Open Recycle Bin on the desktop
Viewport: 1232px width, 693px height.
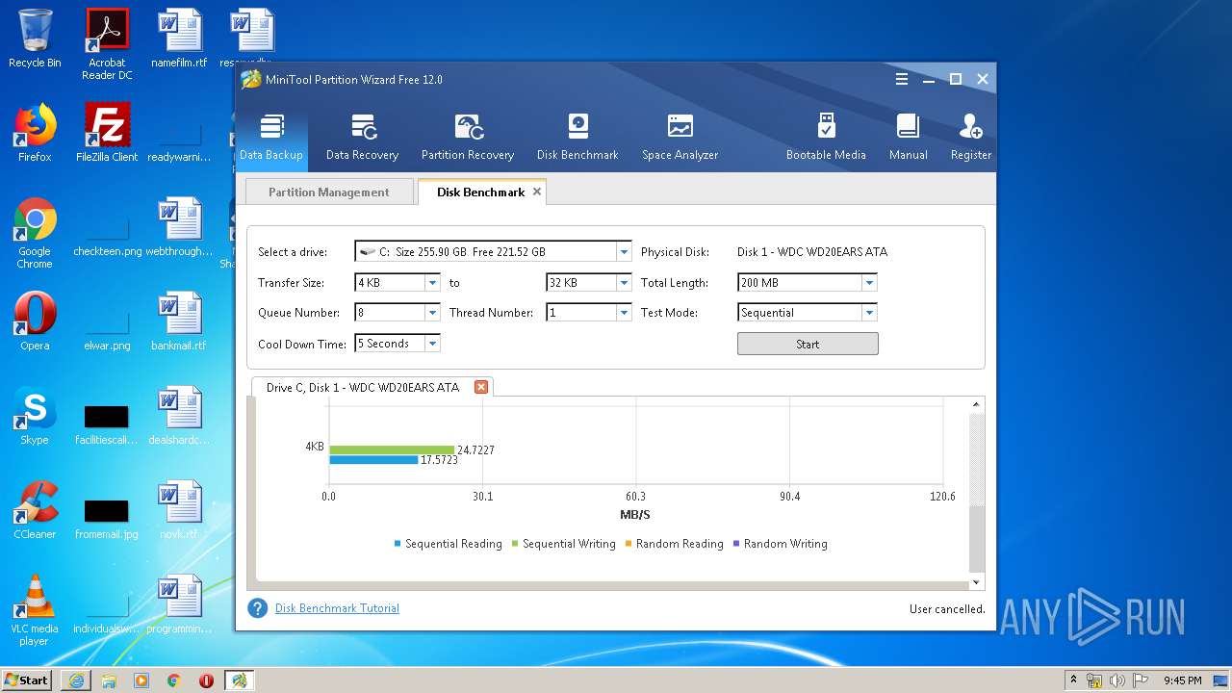point(35,38)
